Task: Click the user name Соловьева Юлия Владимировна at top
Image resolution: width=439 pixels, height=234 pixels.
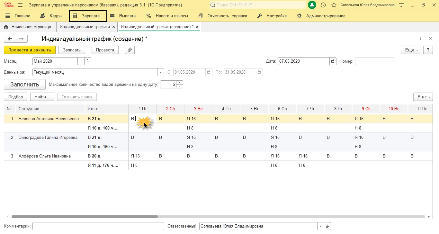Action: [x=368, y=5]
